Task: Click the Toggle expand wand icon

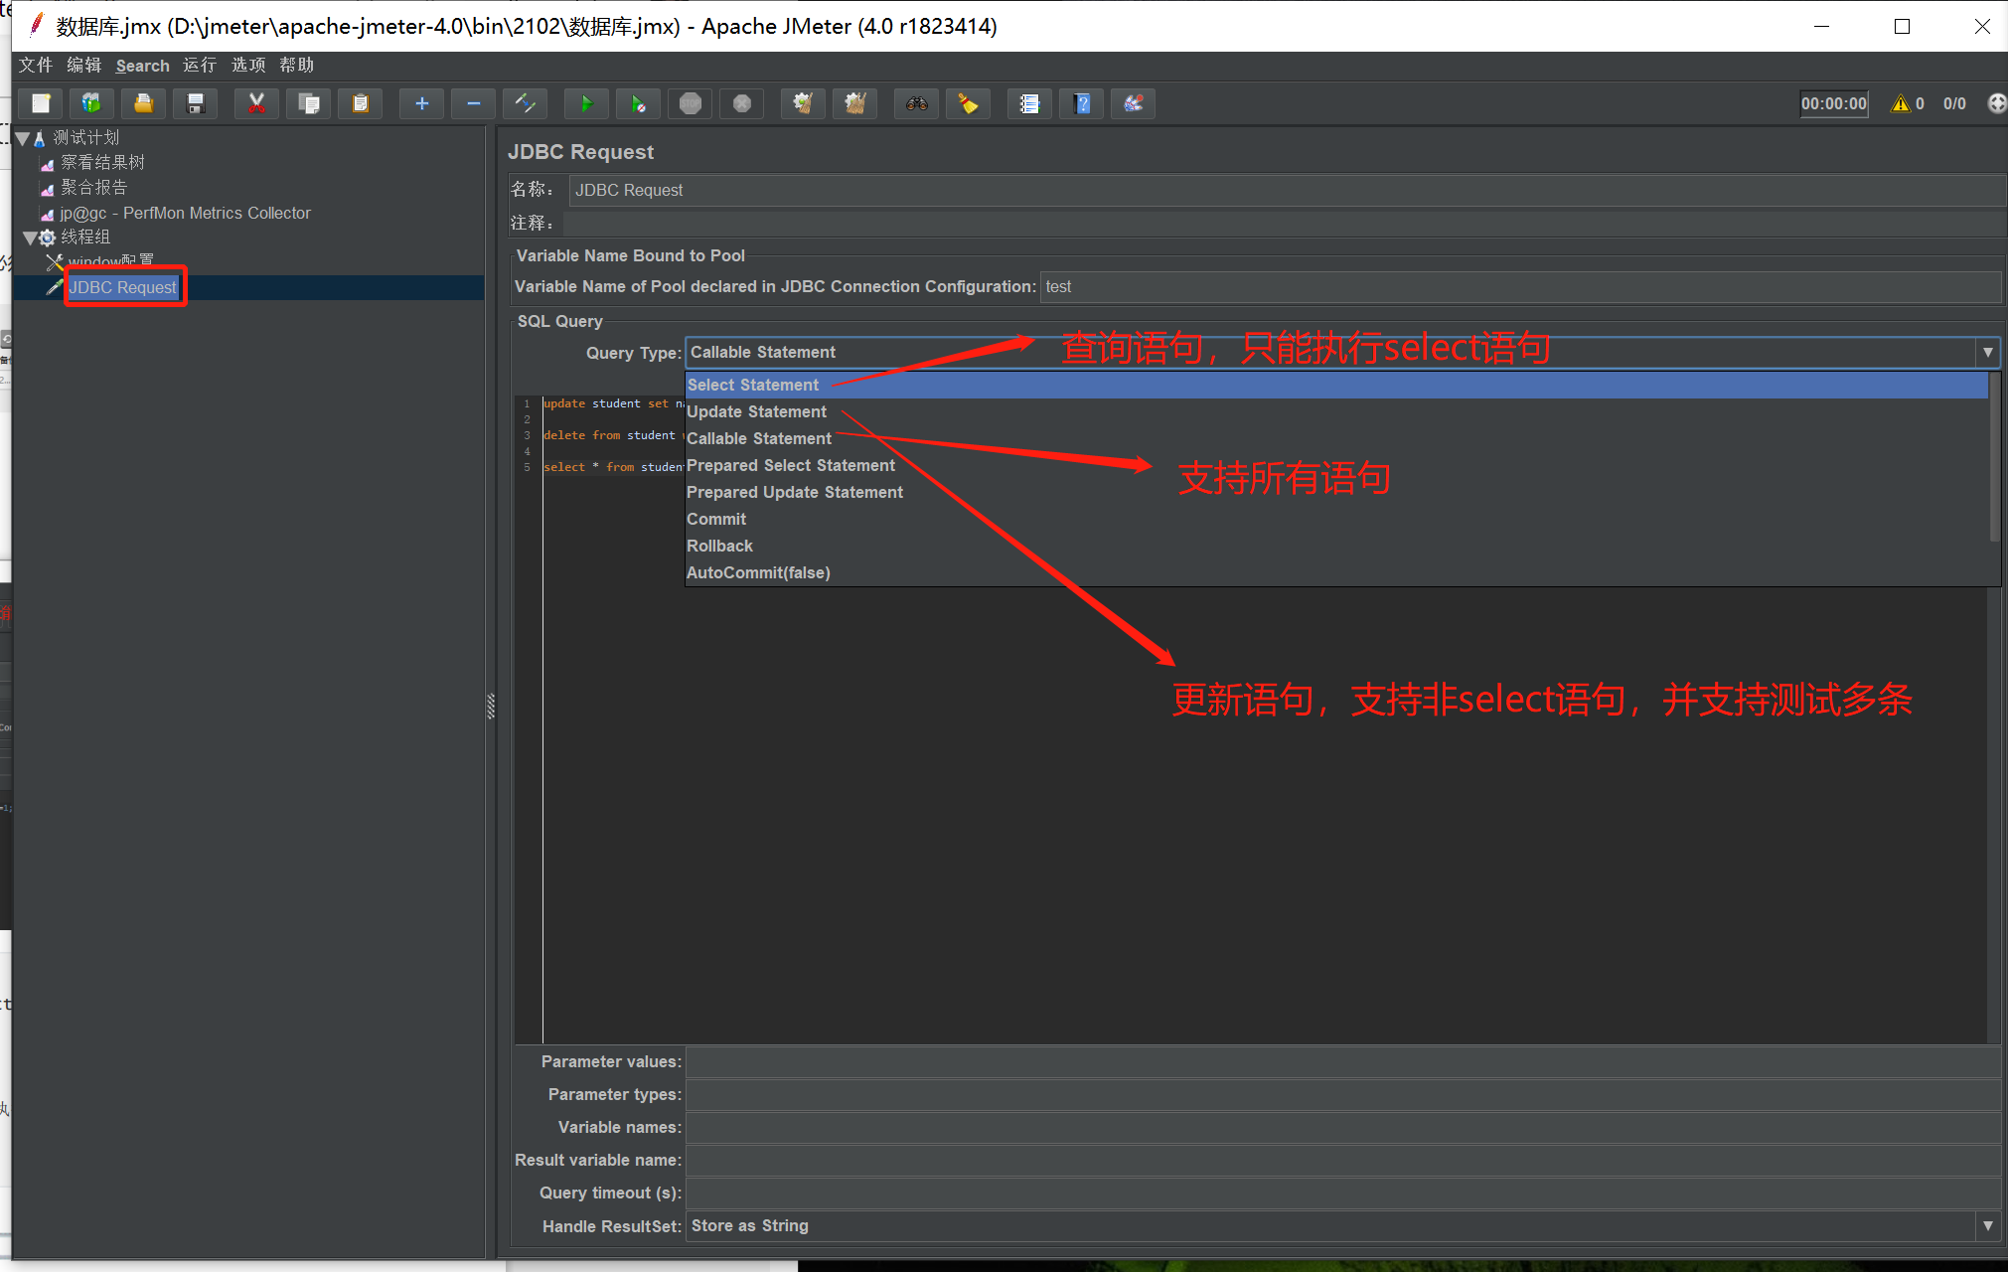Action: tap(526, 103)
